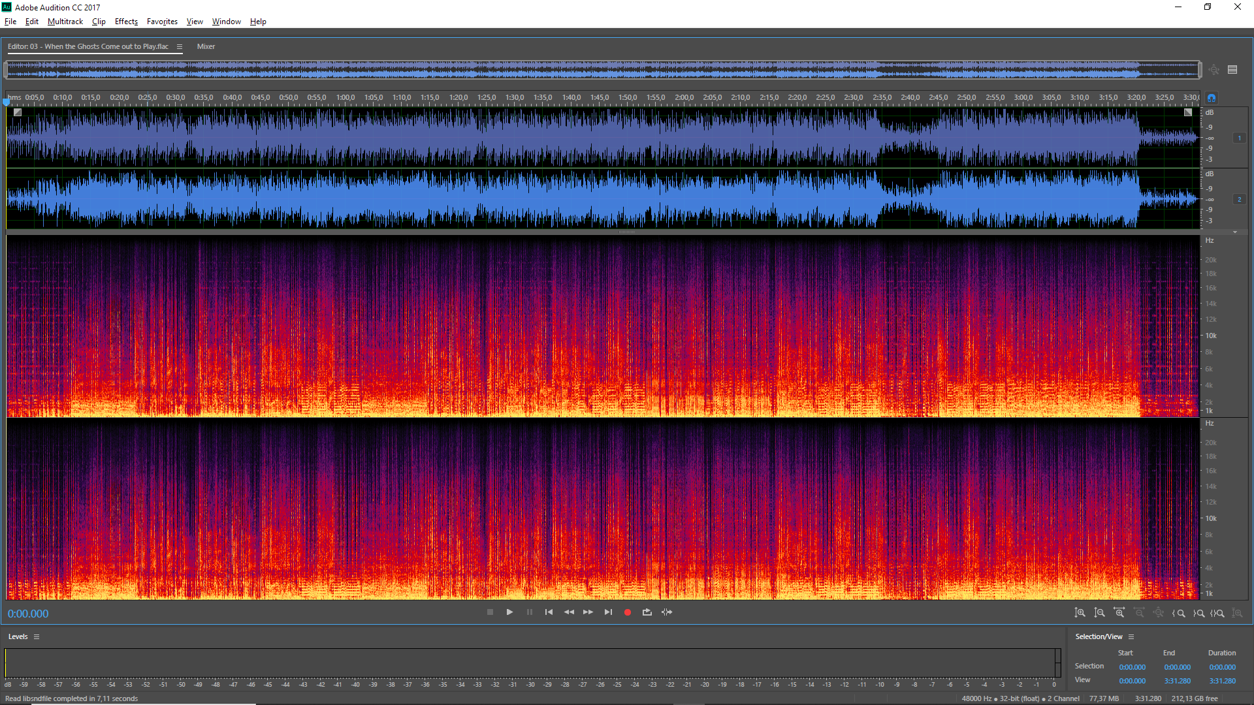1254x705 pixels.
Task: Start playback with the Play button
Action: click(x=509, y=612)
